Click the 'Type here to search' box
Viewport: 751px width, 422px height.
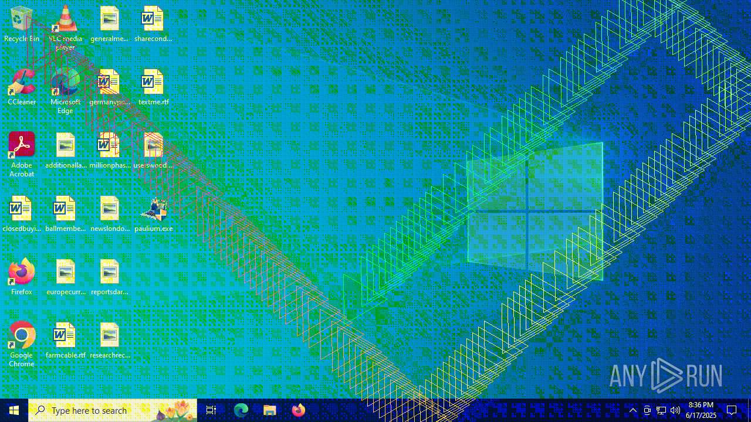coord(113,410)
